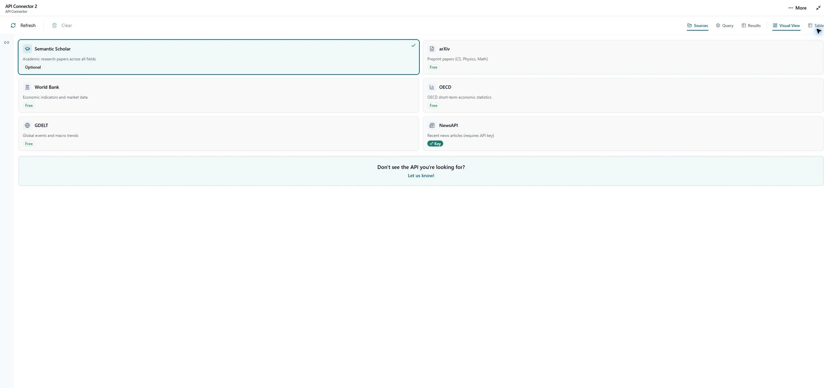
Task: Click the collapse window arrows icon
Action: click(x=818, y=8)
